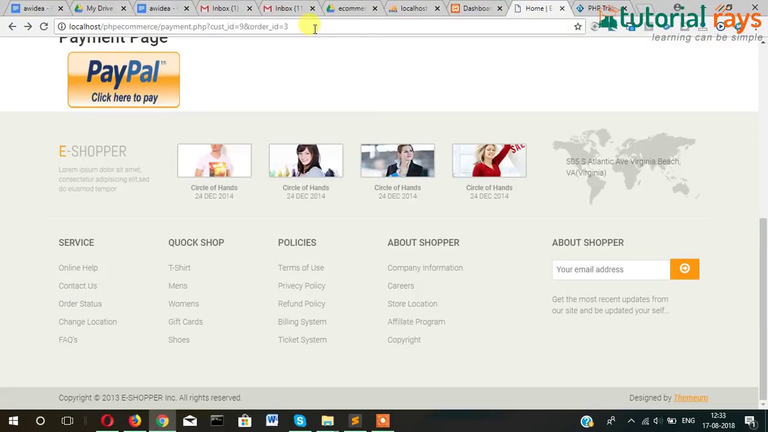Open the Company Information link
The width and height of the screenshot is (768, 432).
tap(425, 268)
